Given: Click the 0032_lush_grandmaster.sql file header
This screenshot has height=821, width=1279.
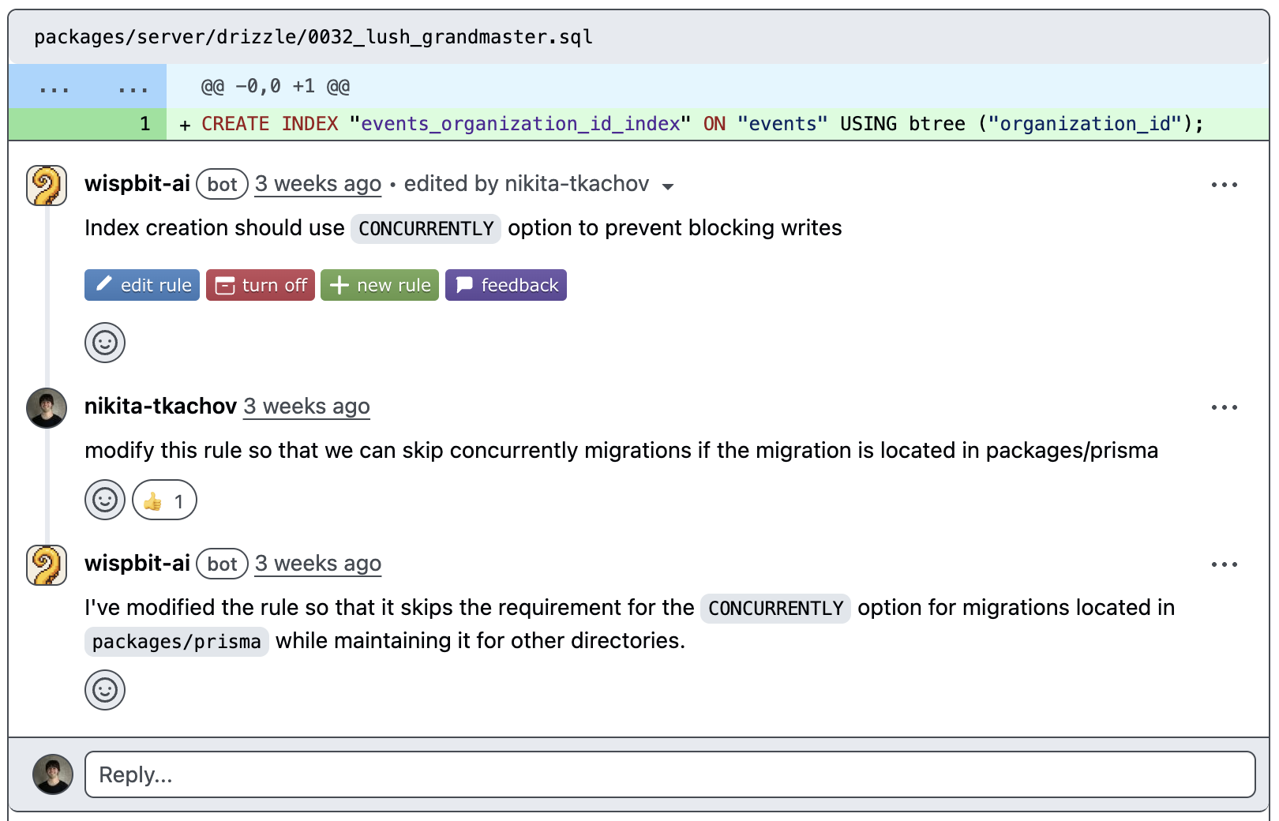Looking at the screenshot, I should [x=313, y=36].
